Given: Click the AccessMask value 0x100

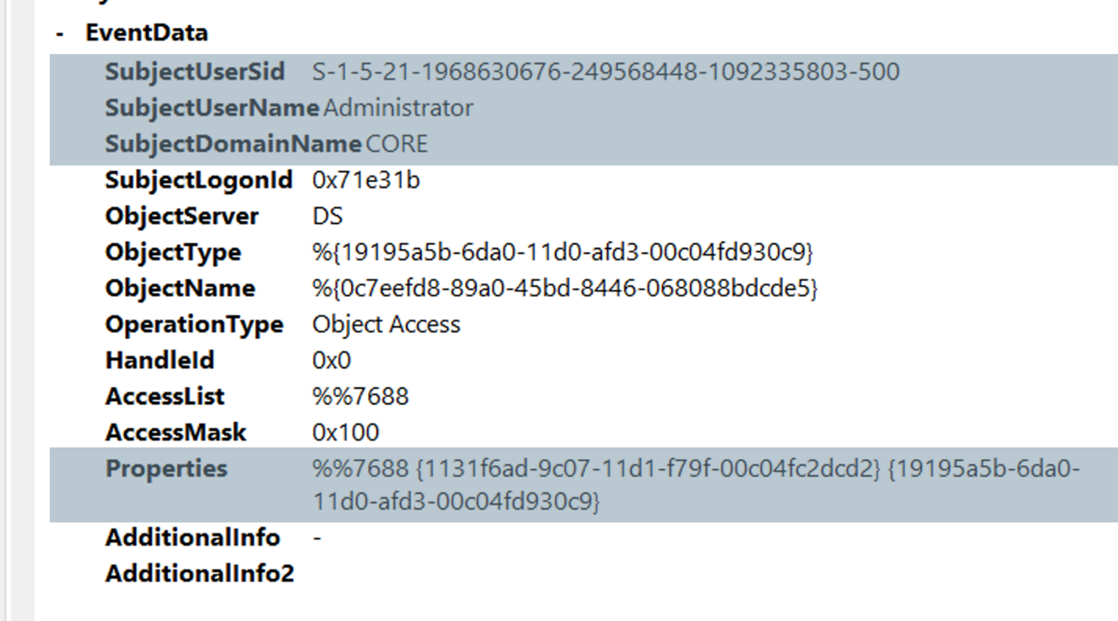Looking at the screenshot, I should (346, 433).
